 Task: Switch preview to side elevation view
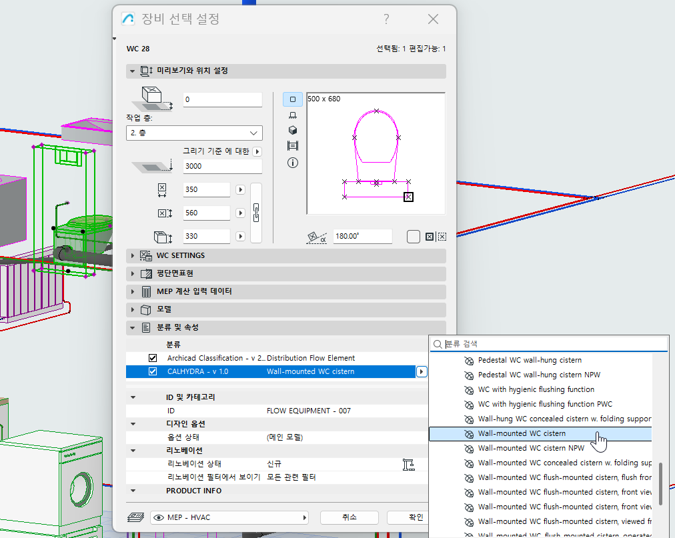292,115
